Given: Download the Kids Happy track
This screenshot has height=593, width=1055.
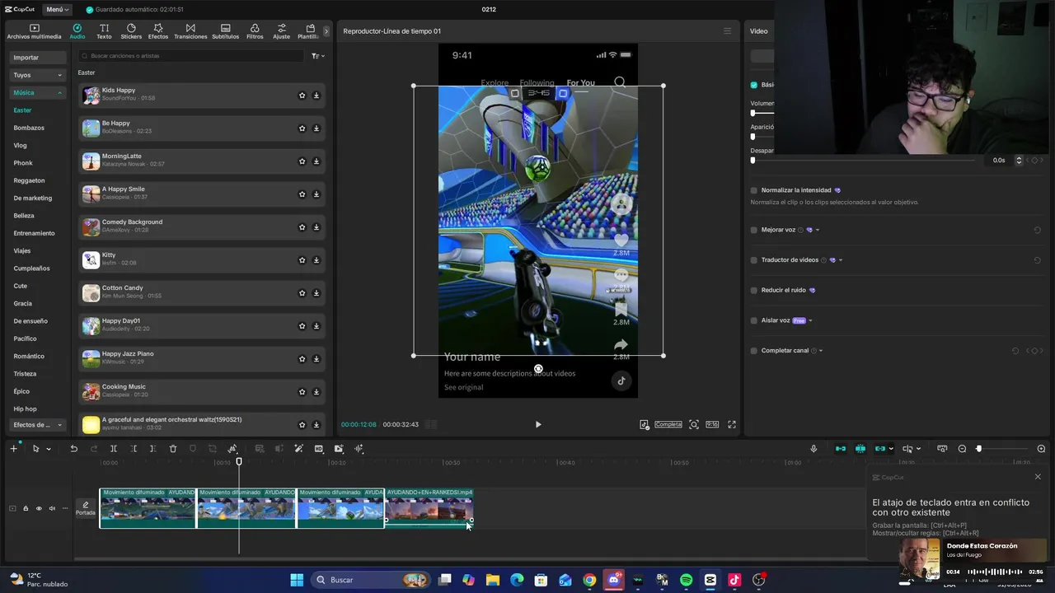Looking at the screenshot, I should coord(316,96).
